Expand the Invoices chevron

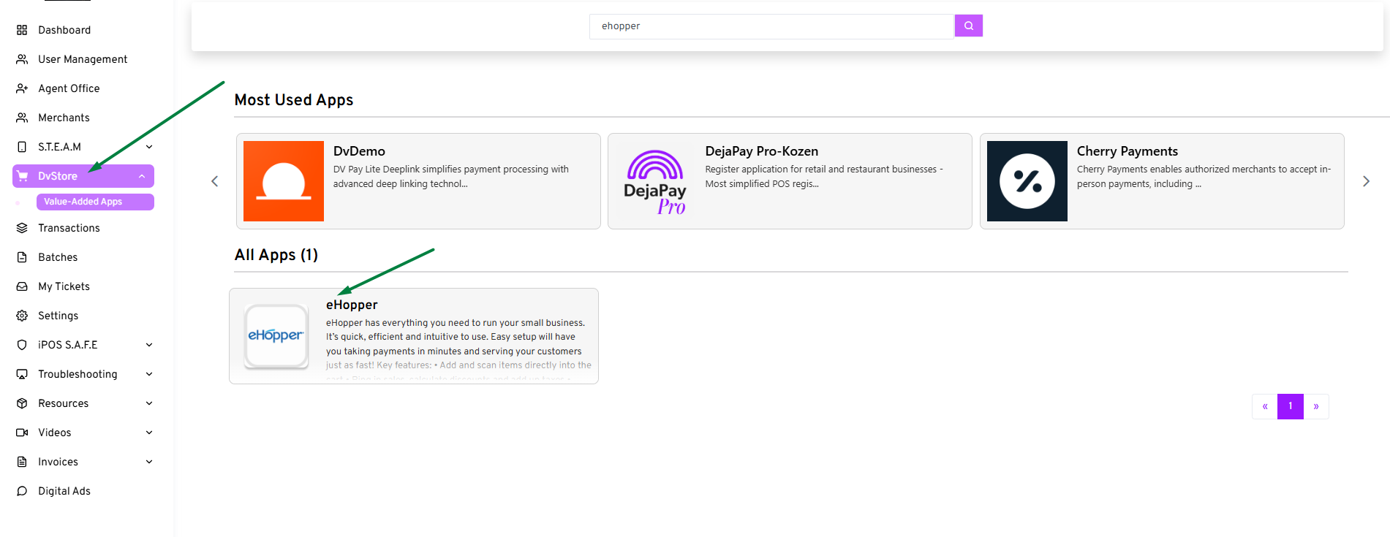149,462
